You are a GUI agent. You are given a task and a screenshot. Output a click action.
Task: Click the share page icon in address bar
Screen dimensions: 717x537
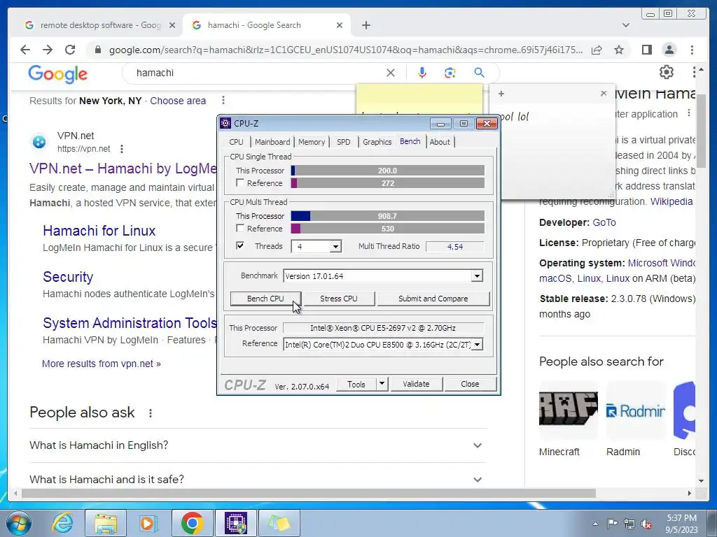pos(597,50)
